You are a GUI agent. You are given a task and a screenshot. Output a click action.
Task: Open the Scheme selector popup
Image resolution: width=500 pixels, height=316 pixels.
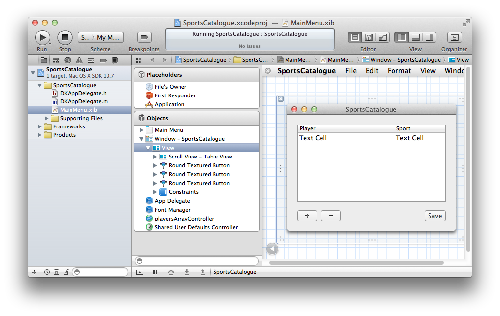tap(101, 37)
